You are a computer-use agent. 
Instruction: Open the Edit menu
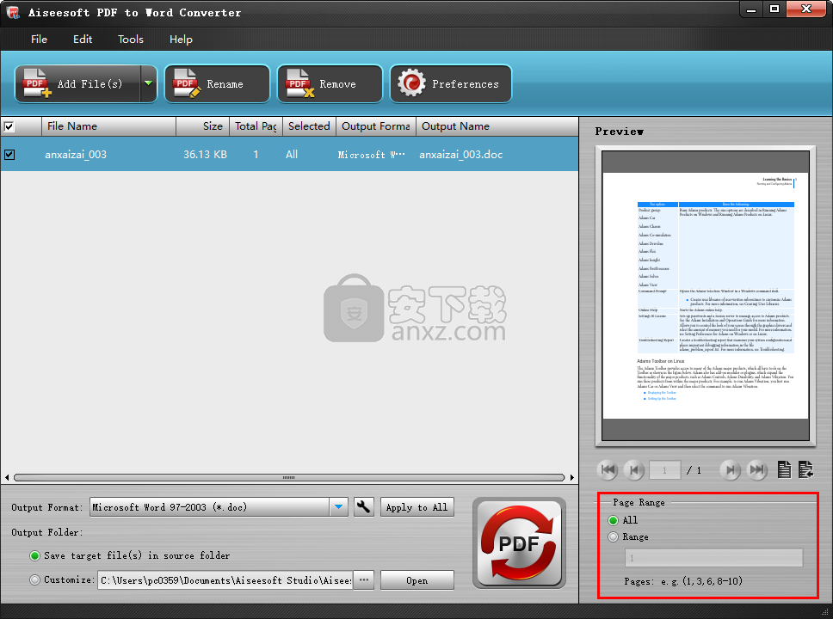tap(83, 40)
